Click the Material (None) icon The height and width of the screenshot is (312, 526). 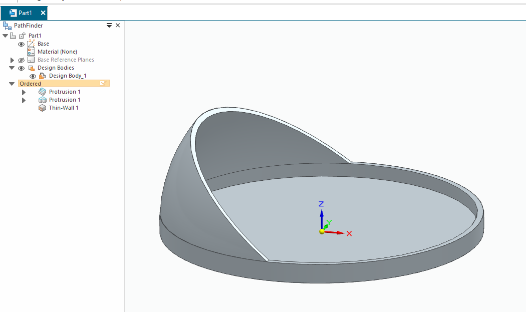point(31,52)
